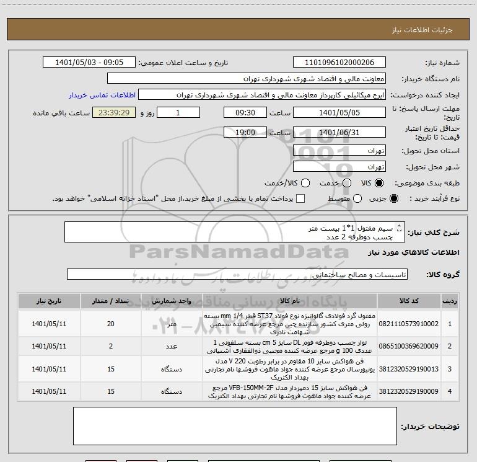Viewport: 477px width, 462px height.
Task: Click the countdown timer 23:39:29
Action: tap(114, 113)
